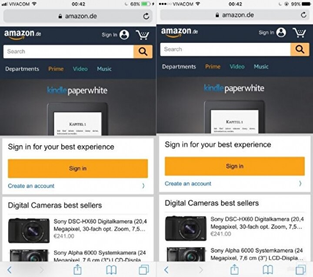Expand the Create an account chevron on the left phone
The image size is (313, 277).
pos(143,186)
